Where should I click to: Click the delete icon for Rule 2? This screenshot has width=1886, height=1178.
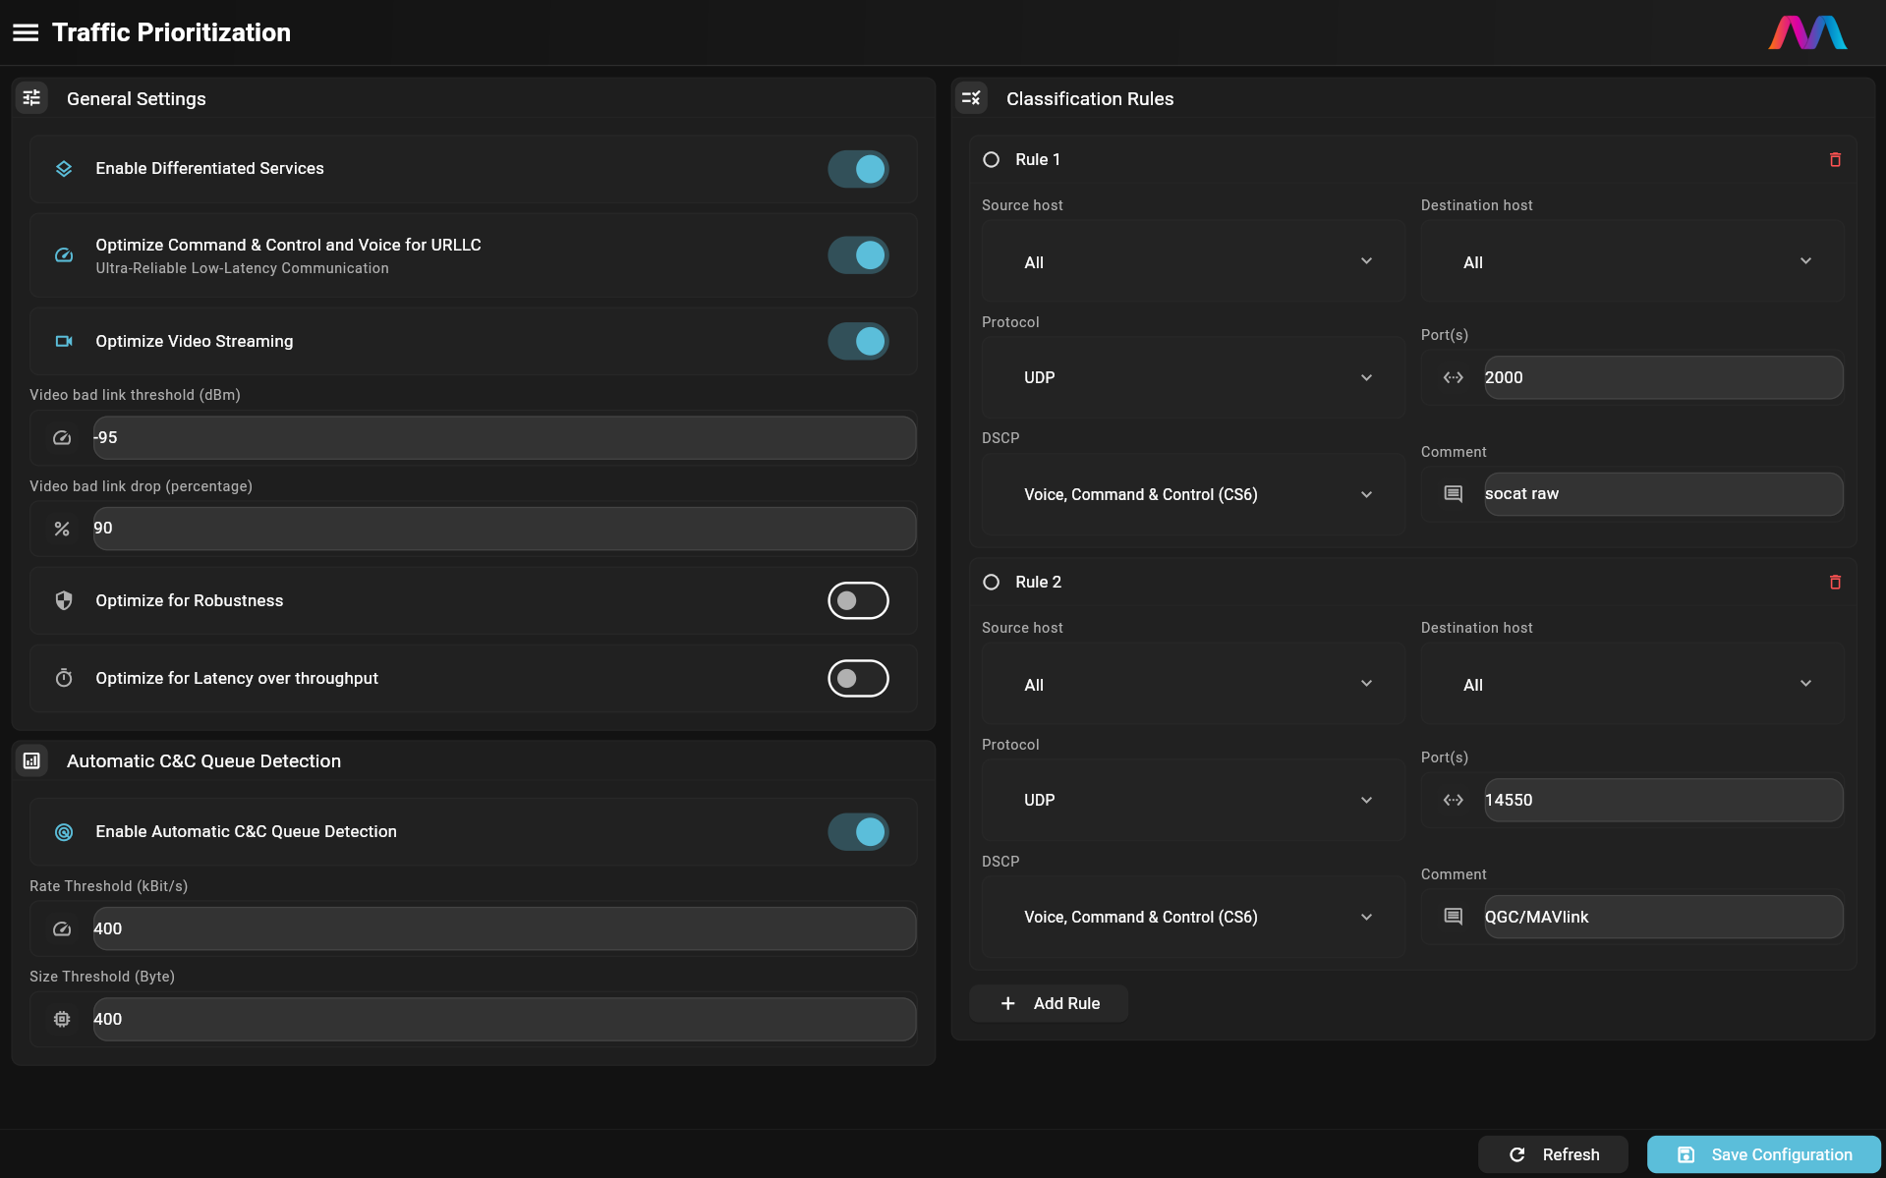(x=1835, y=582)
